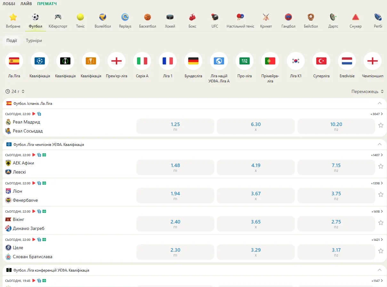Choose the Волейбол sport icon

pos(103,17)
